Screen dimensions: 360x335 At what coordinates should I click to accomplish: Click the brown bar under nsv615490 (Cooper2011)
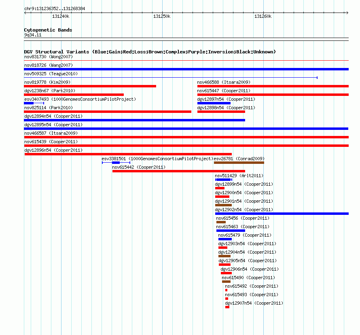coord(226,282)
